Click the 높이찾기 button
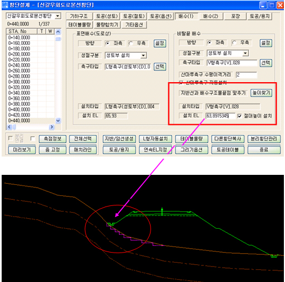 pyautogui.click(x=261, y=93)
